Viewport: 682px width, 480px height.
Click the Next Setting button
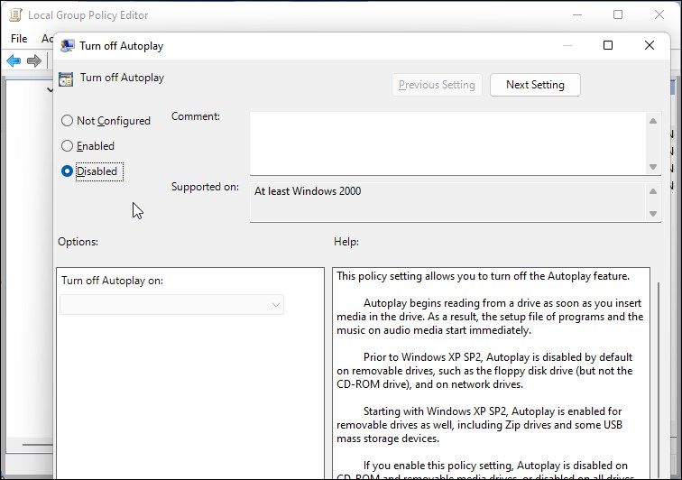pyautogui.click(x=535, y=85)
